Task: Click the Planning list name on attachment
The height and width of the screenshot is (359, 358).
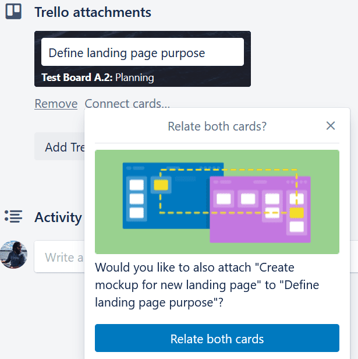Action: point(134,78)
